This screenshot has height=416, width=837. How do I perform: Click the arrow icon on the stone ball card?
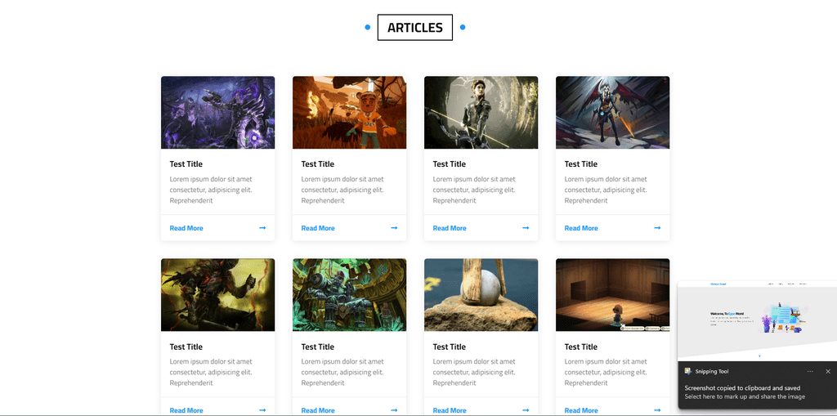coord(526,410)
